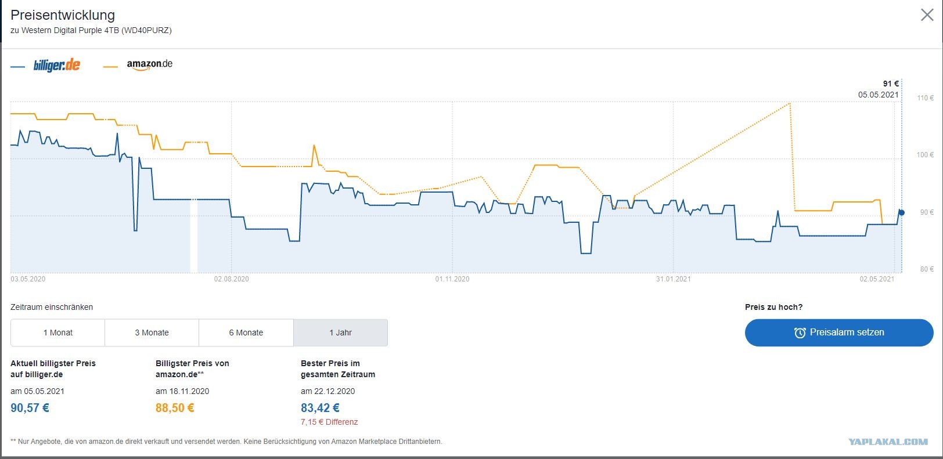The width and height of the screenshot is (943, 459).
Task: Click the 90 € axis label
Action: coord(927,212)
